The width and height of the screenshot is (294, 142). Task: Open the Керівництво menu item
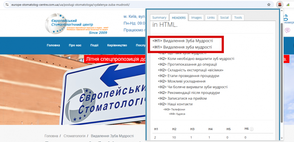tap(117, 45)
